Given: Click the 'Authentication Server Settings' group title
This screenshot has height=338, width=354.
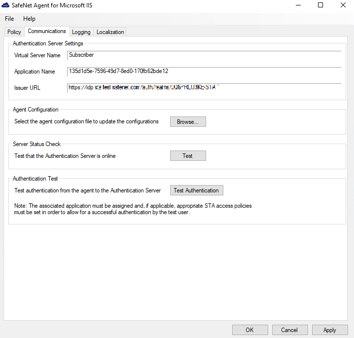Looking at the screenshot, I should tap(48, 43).
